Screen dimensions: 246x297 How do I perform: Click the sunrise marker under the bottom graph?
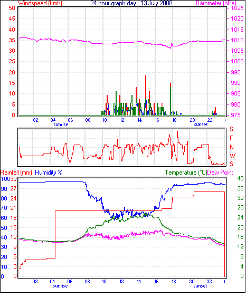pyautogui.click(x=60, y=286)
